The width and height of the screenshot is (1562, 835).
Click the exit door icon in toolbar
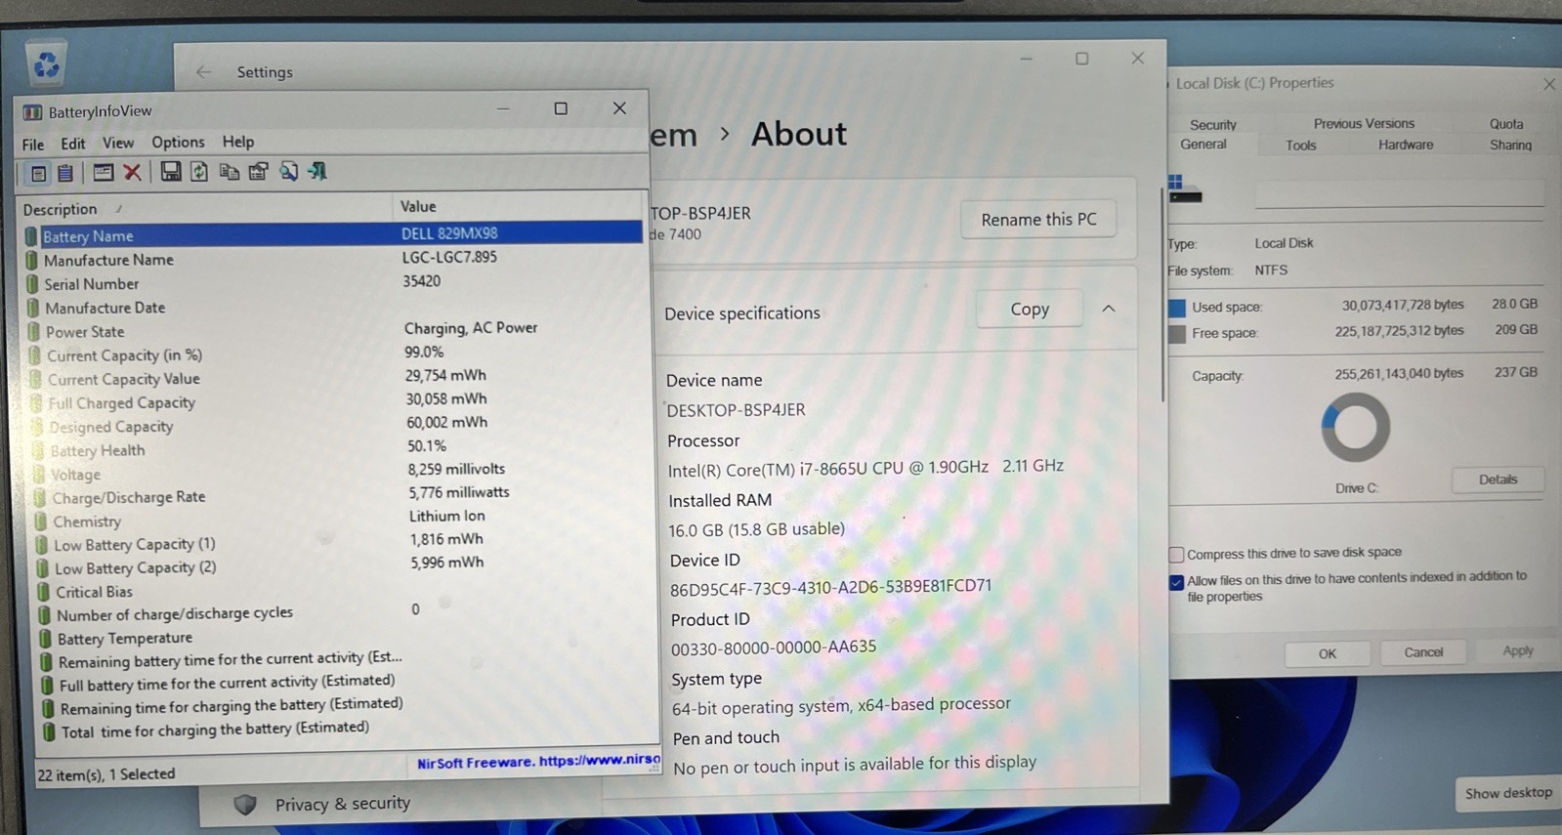coord(317,172)
